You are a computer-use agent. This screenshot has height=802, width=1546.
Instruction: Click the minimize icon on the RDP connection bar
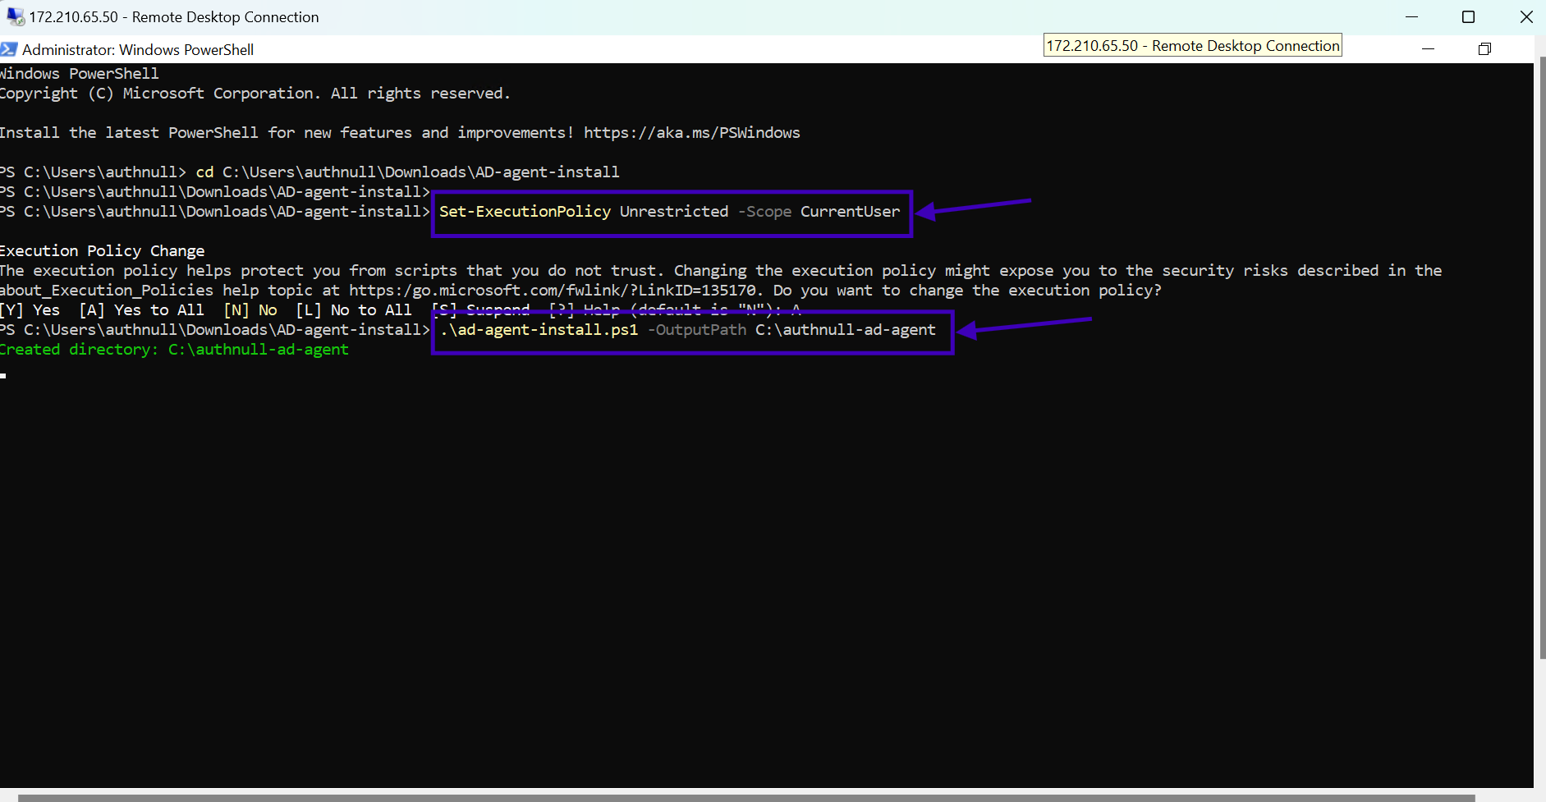pos(1427,48)
